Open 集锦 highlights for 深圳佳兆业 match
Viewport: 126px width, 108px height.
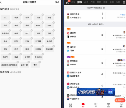pos(123,15)
